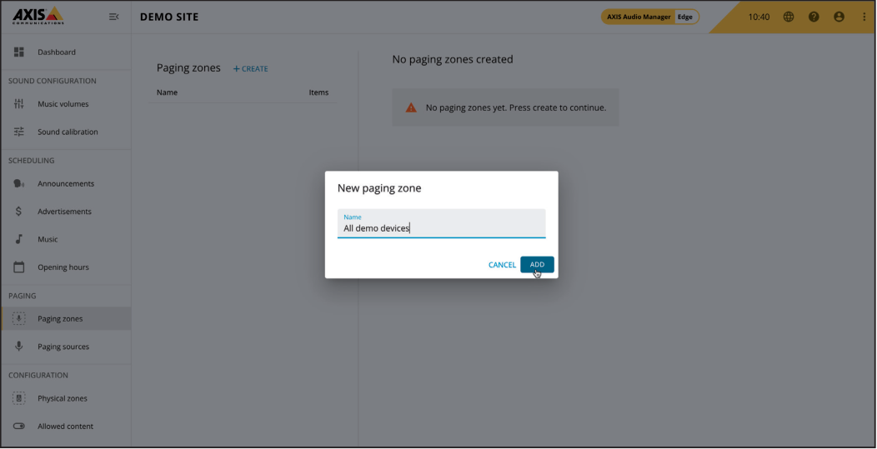Viewport: 877px width, 449px height.
Task: Select Paging zones in sidebar
Action: point(66,319)
